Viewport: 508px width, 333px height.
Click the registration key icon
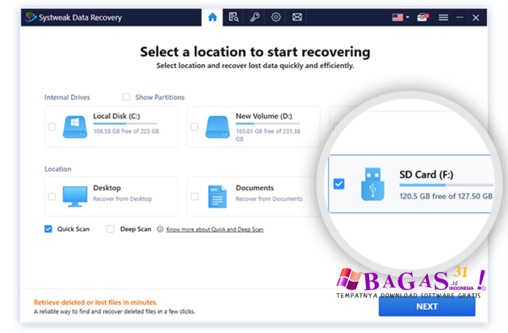click(255, 17)
